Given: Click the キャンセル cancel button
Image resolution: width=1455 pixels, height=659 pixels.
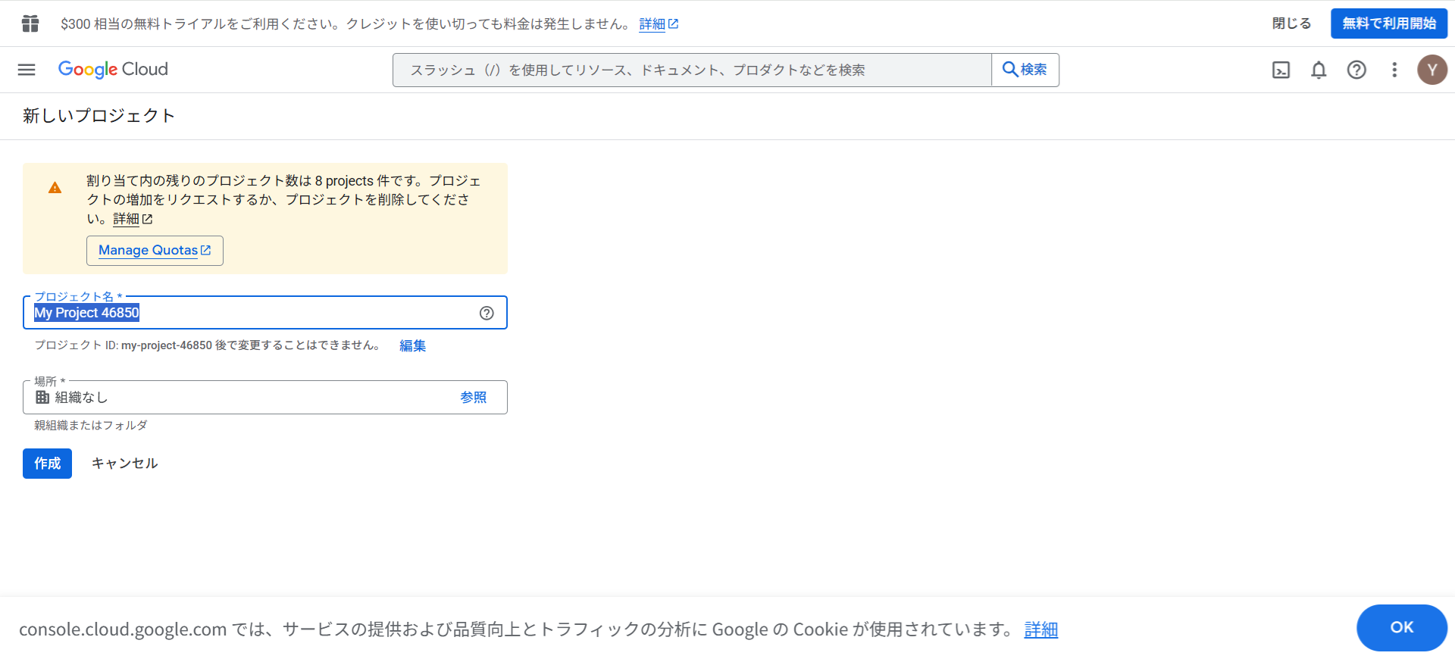Looking at the screenshot, I should tap(124, 464).
